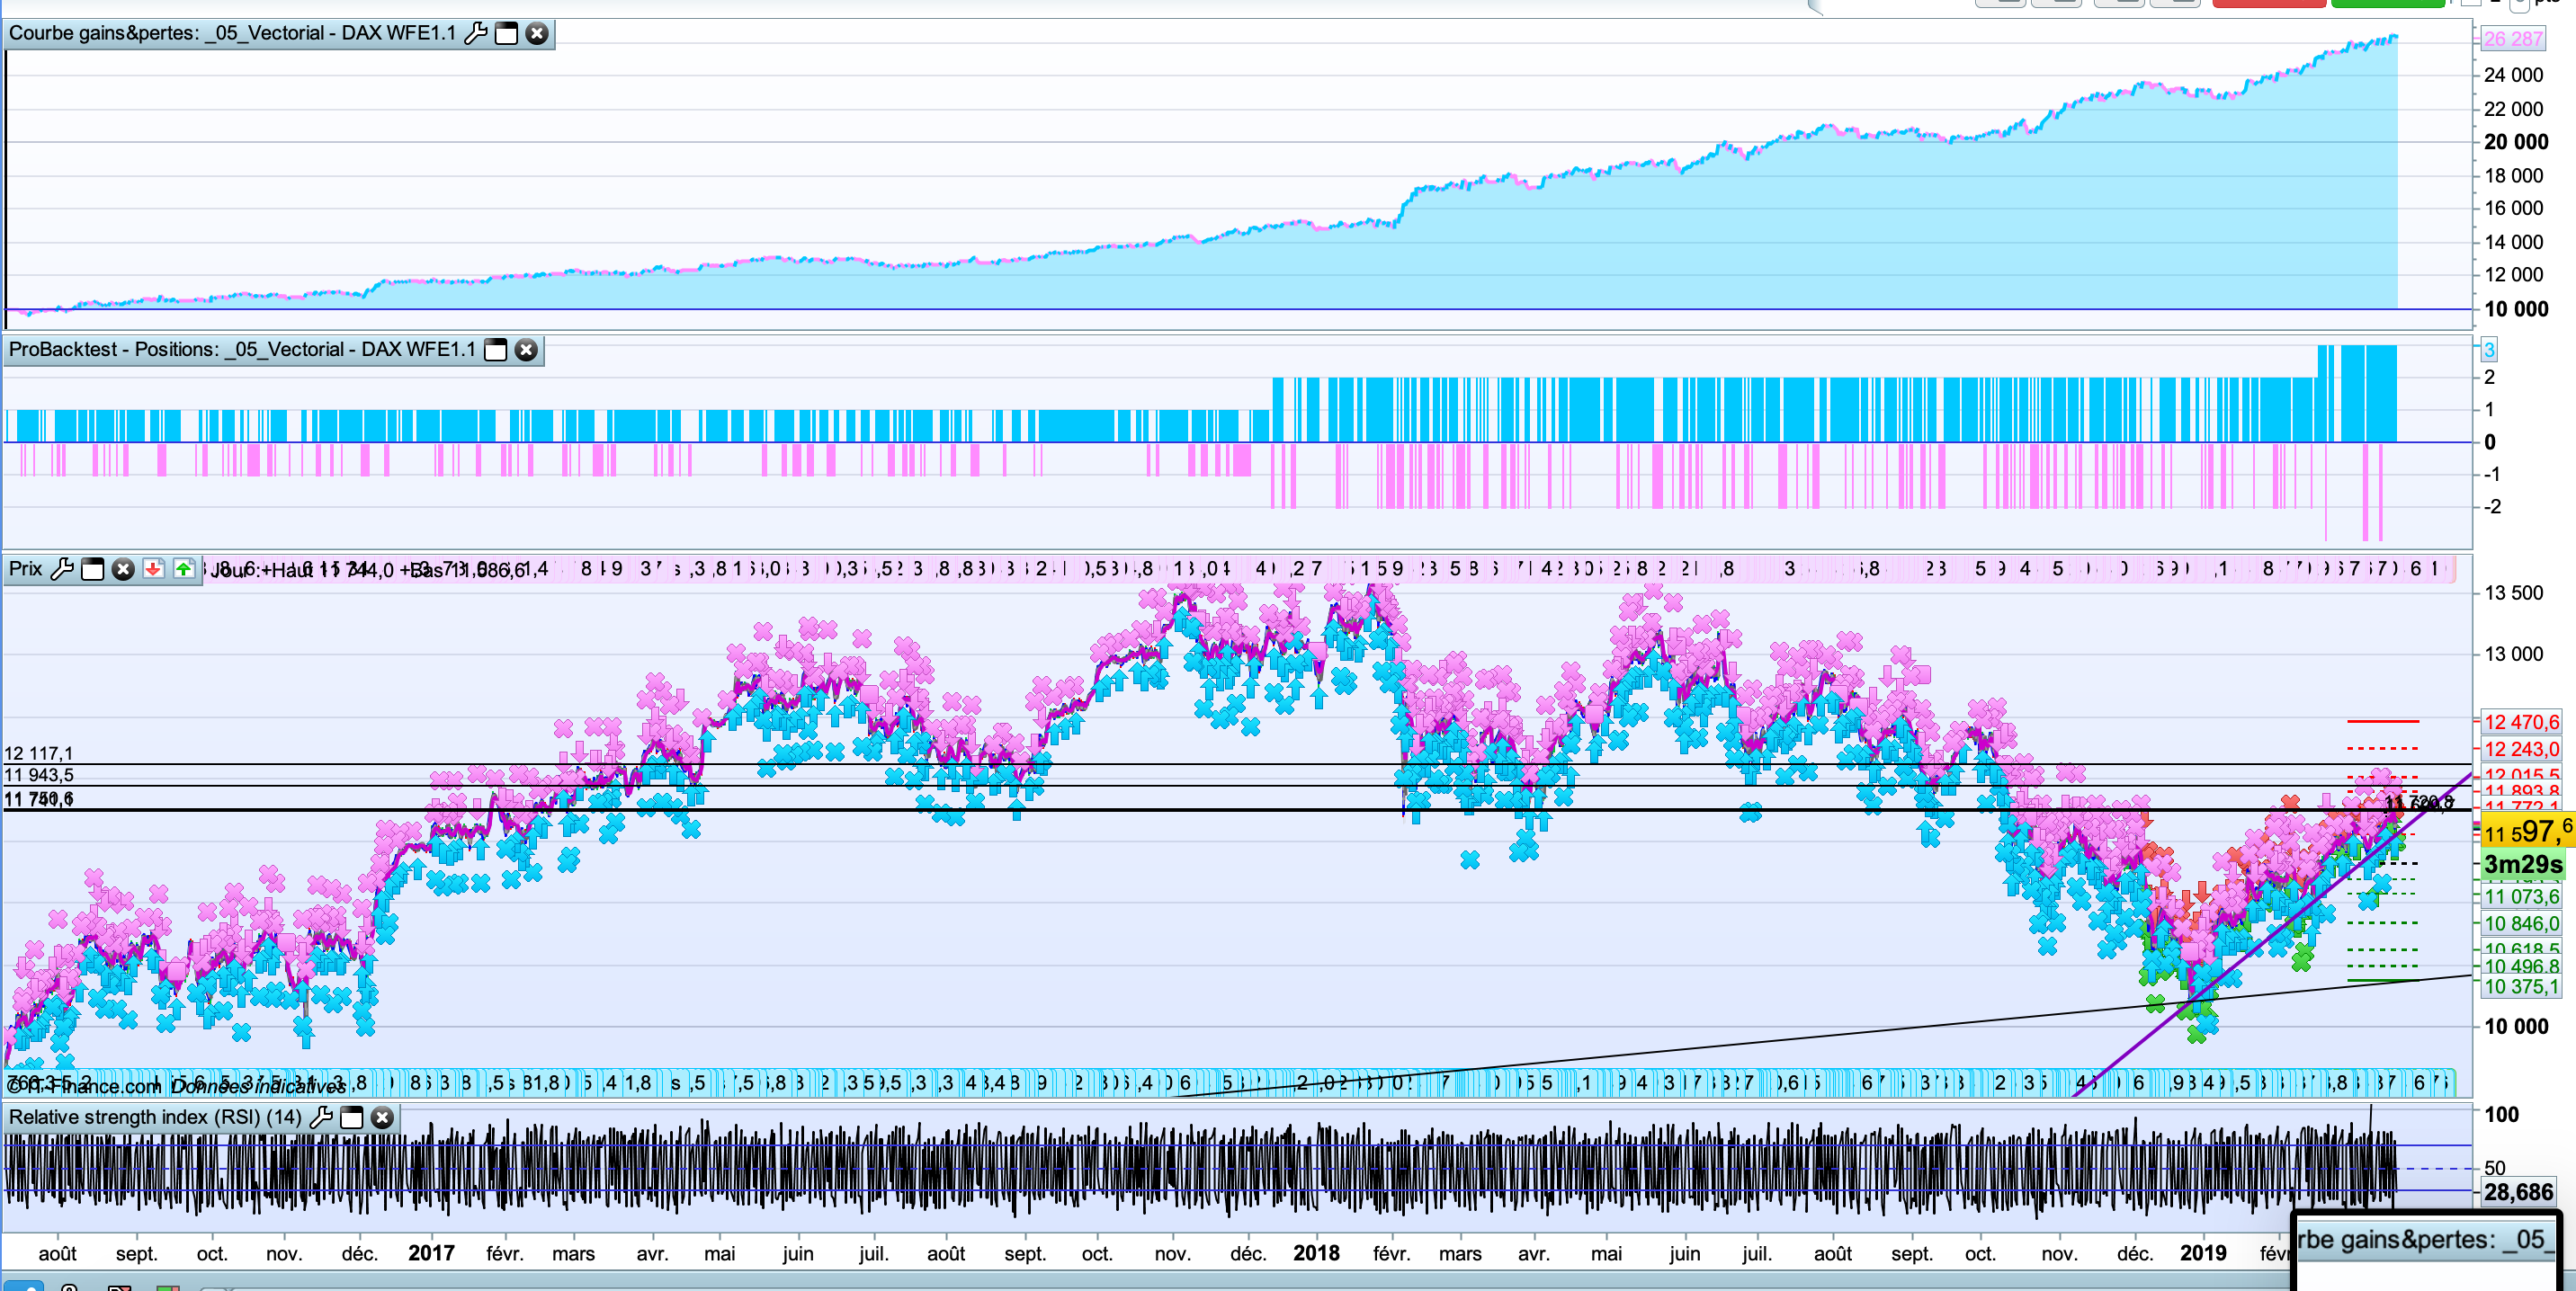Click the 2017 year marker on time axis
Image resolution: width=2576 pixels, height=1291 pixels.
tap(431, 1253)
